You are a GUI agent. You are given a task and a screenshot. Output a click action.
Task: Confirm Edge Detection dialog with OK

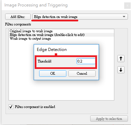pyautogui.click(x=53, y=73)
